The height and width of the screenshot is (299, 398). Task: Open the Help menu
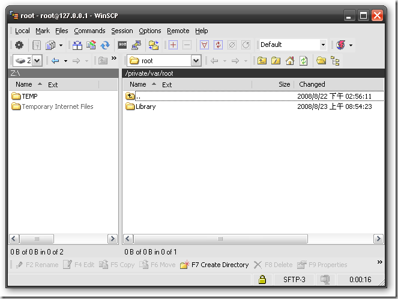(201, 31)
